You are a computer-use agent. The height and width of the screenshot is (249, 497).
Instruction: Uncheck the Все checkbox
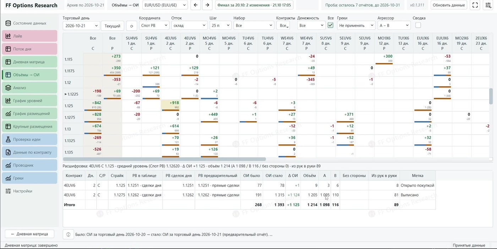pyautogui.click(x=331, y=25)
